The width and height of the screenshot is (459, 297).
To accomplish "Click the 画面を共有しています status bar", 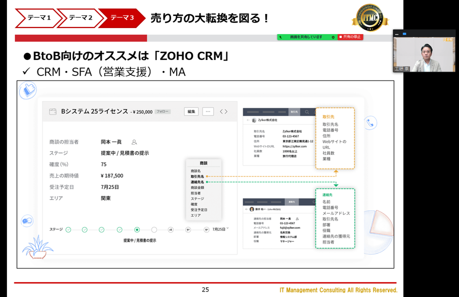I will pyautogui.click(x=306, y=37).
